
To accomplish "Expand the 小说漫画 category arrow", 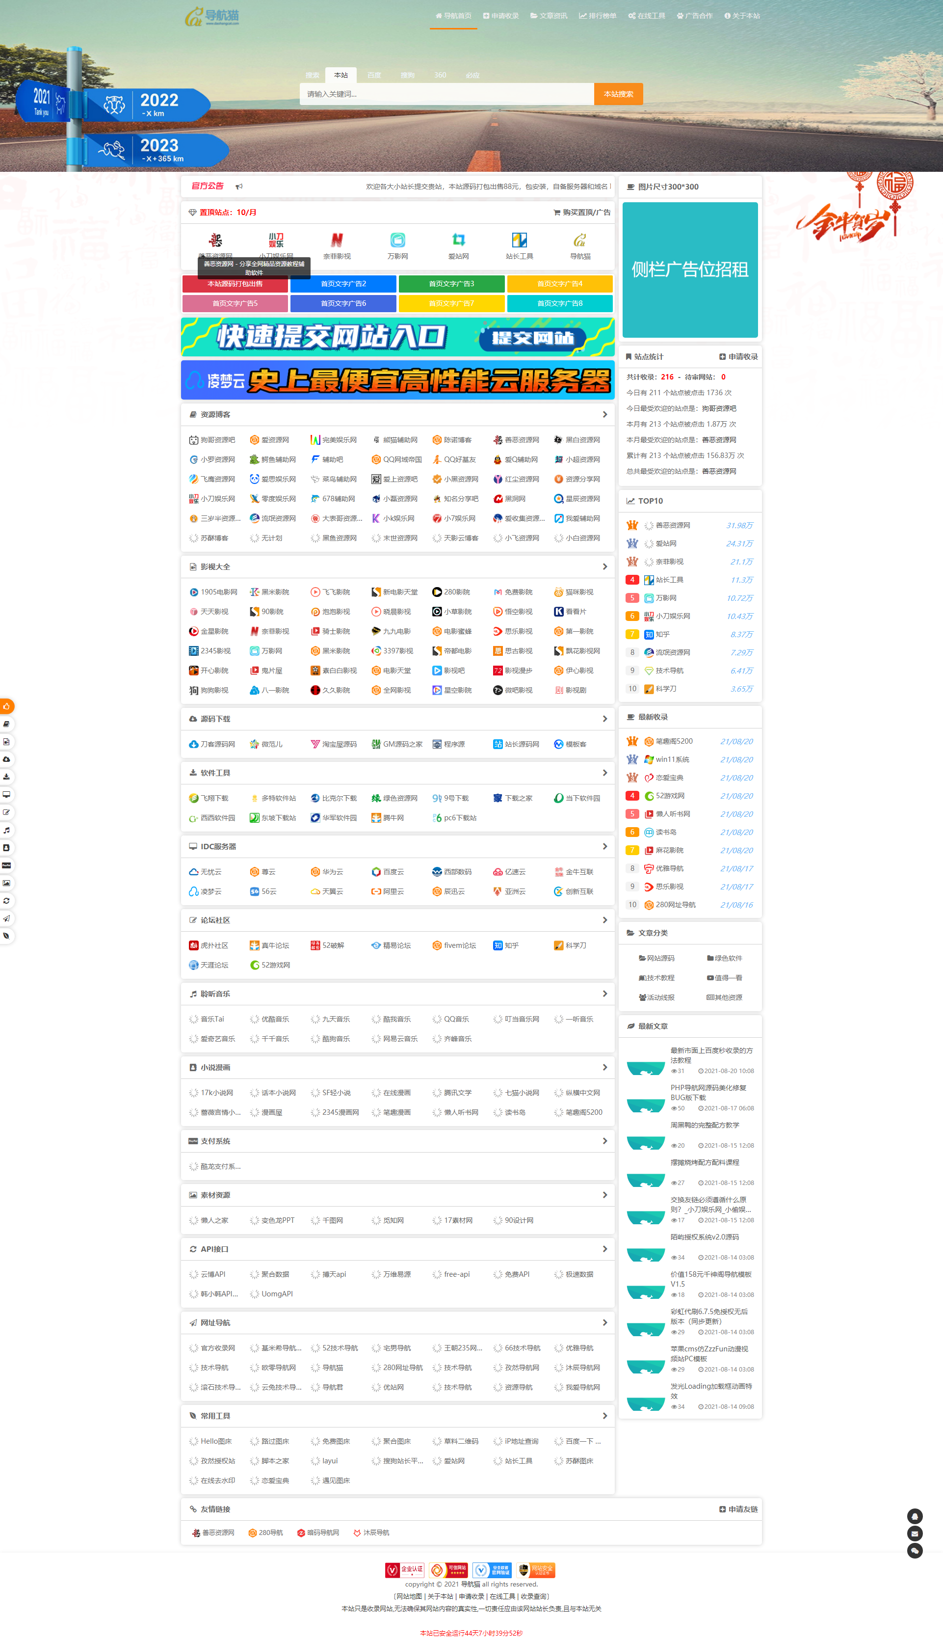I will tap(605, 1068).
